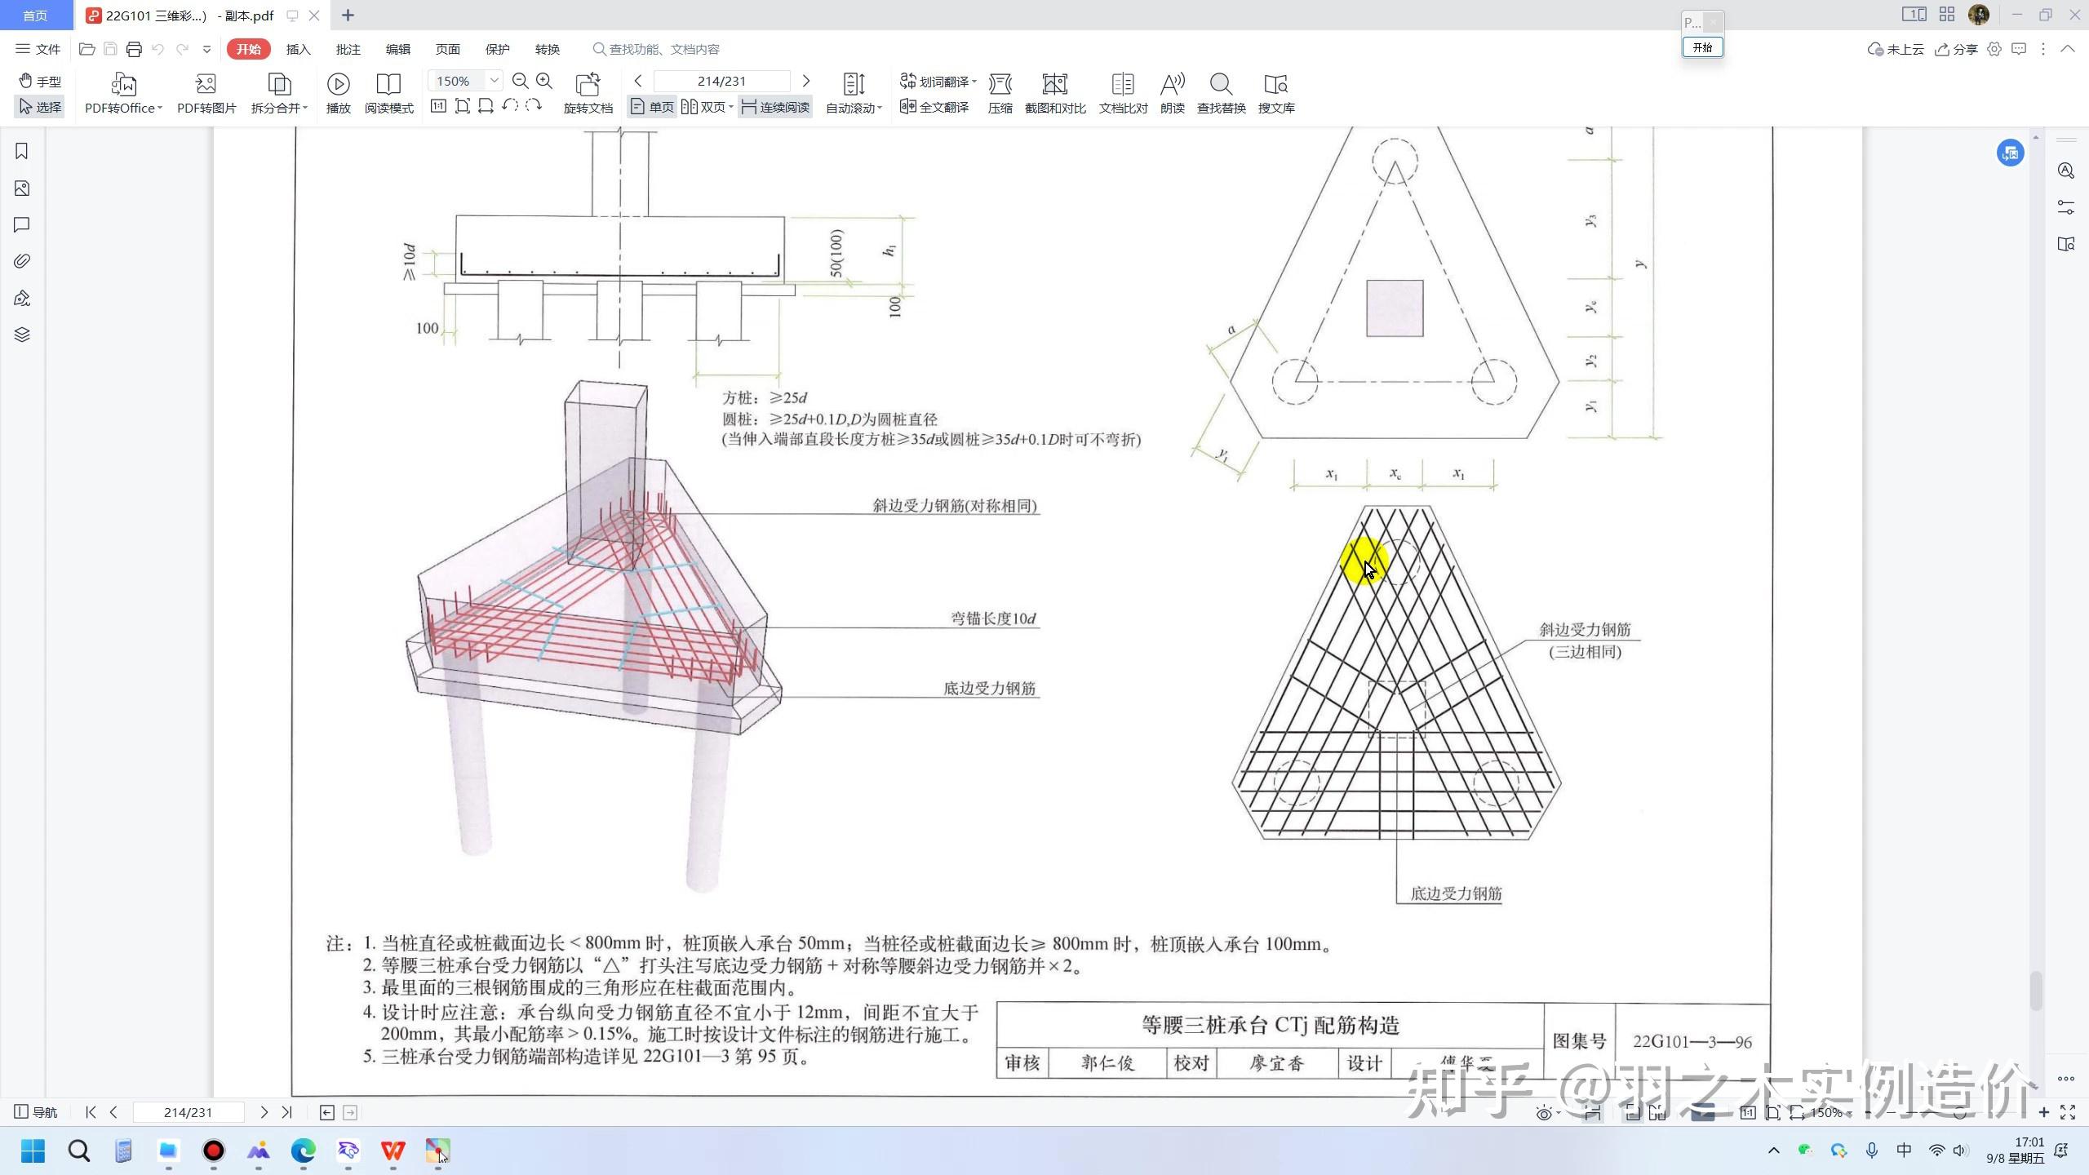Open 查找替换 find and replace
Viewport: 2089px width, 1175px height.
tap(1221, 93)
